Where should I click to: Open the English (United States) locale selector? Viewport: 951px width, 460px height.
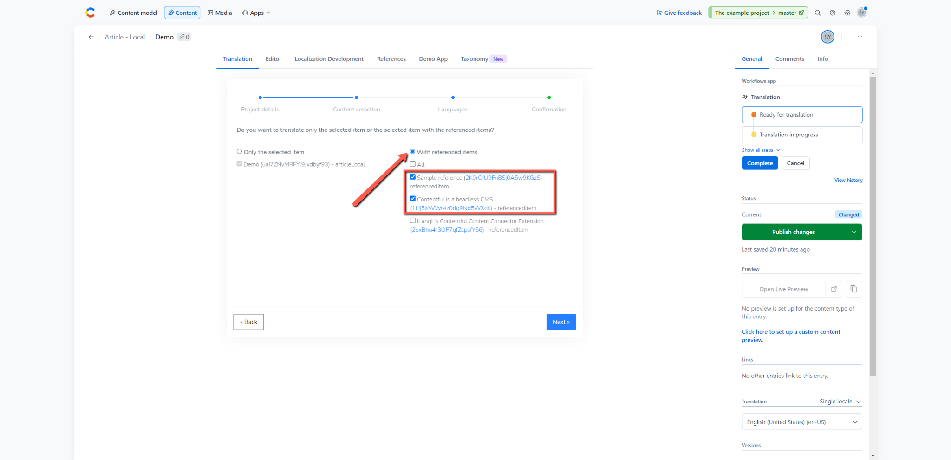click(802, 422)
